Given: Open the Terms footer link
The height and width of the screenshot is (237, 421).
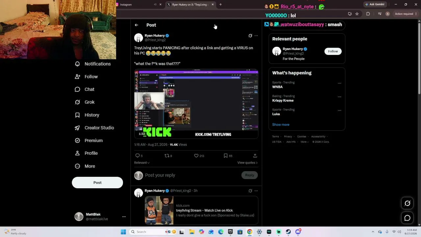Looking at the screenshot, I should click(x=275, y=137).
